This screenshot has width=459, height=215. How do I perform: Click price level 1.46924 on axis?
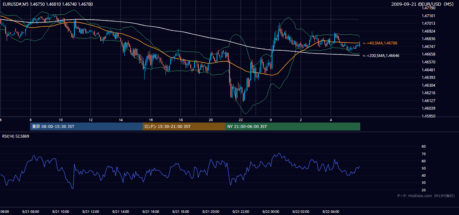(x=429, y=31)
